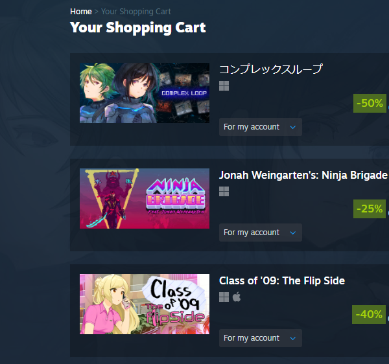Click the Windows platform icon under Ninja Brigade
This screenshot has height=364, width=389.
pos(224,192)
